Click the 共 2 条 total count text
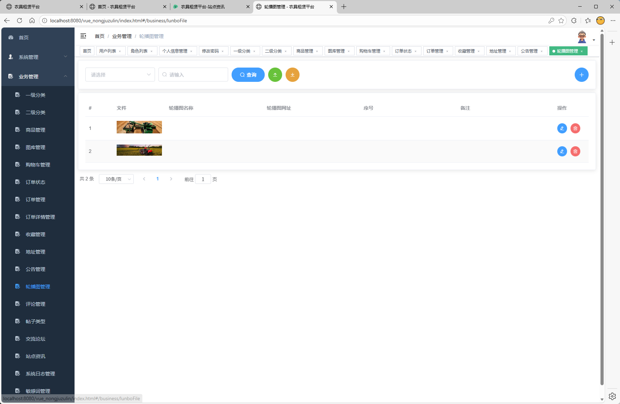The width and height of the screenshot is (620, 404). tap(87, 179)
